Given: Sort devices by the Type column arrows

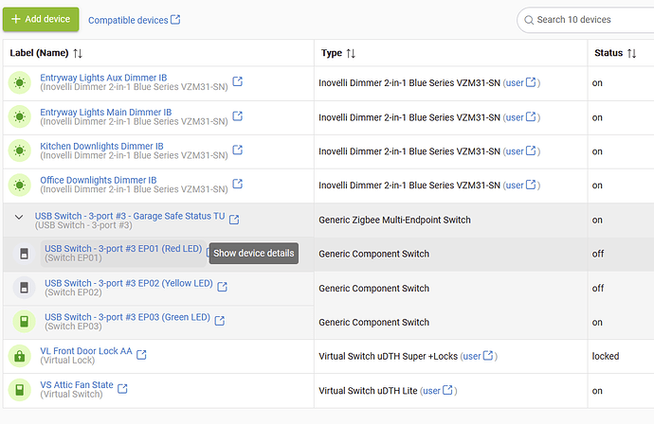Looking at the screenshot, I should coord(351,53).
